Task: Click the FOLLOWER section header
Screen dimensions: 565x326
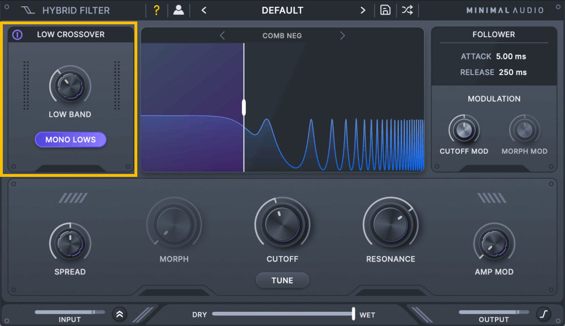Action: (494, 34)
